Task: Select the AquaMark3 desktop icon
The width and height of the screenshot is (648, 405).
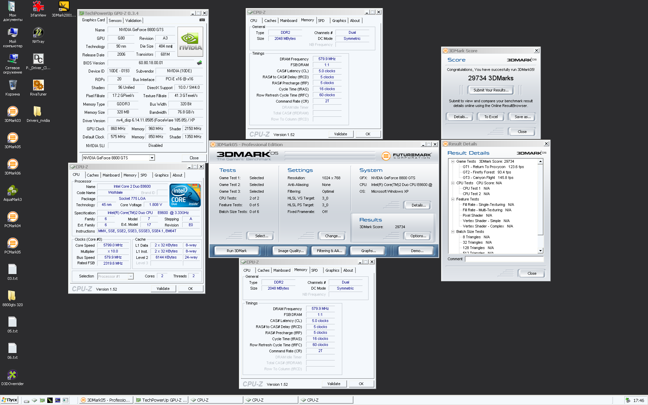Action: click(x=12, y=193)
